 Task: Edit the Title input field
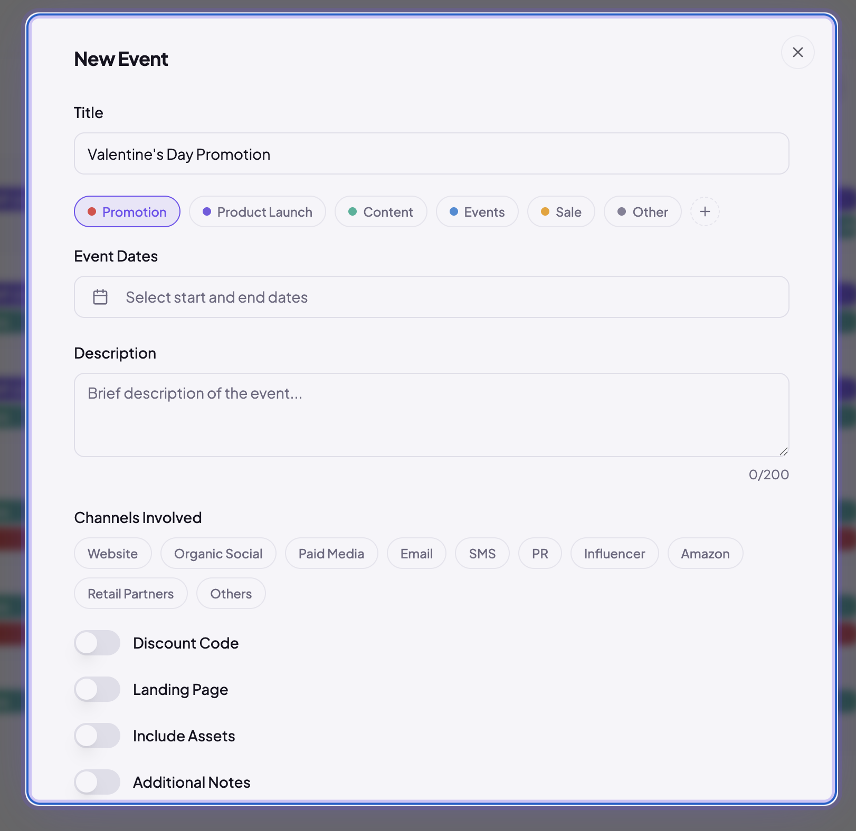point(431,153)
